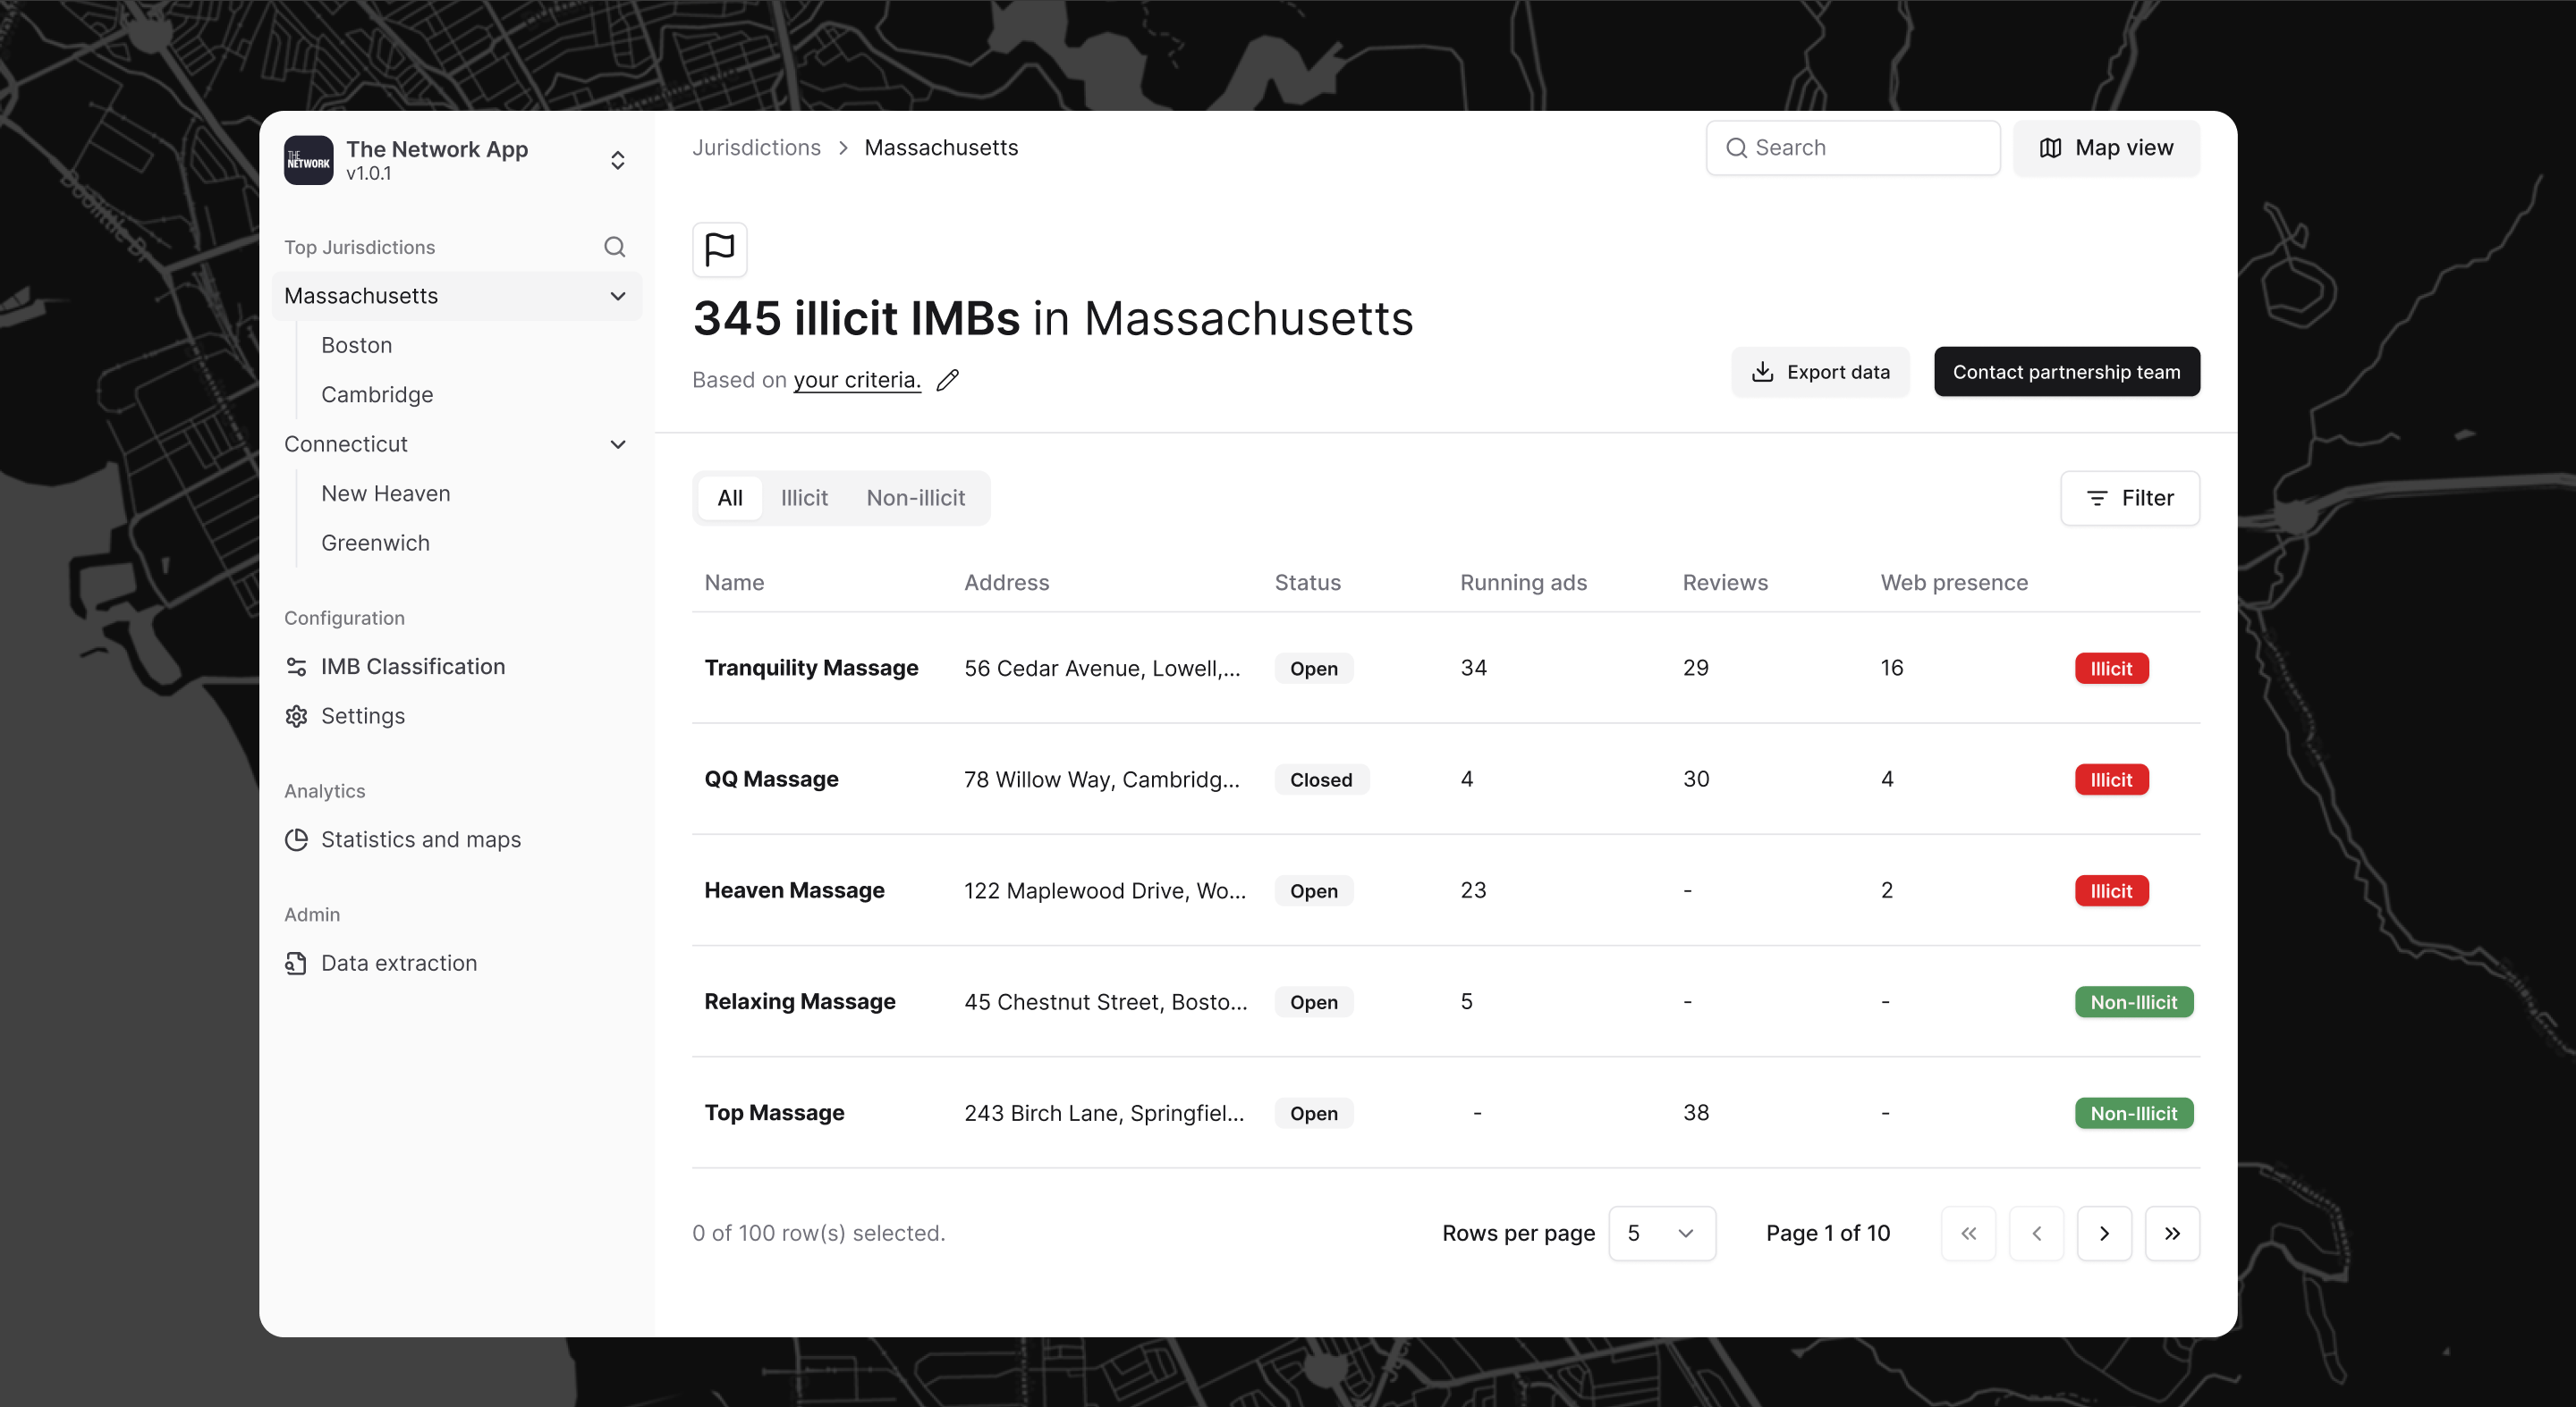Switch to the Illicit tab
This screenshot has height=1407, width=2576.
point(803,498)
